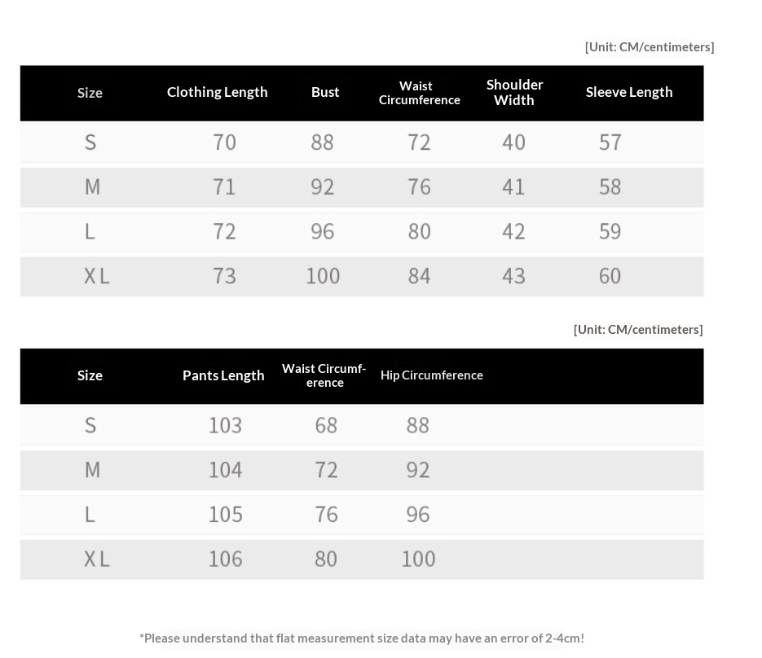Click the Hip Circumference column header
This screenshot has height=658, width=762.
[x=431, y=375]
